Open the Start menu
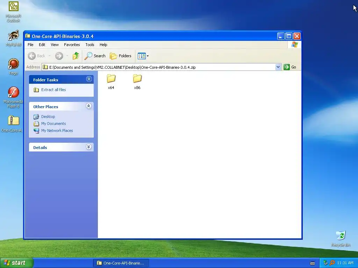The height and width of the screenshot is (268, 358). 16,263
